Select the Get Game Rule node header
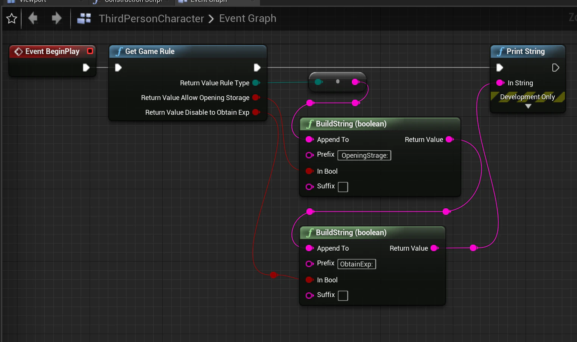Screen dimensions: 577x342 [188, 51]
